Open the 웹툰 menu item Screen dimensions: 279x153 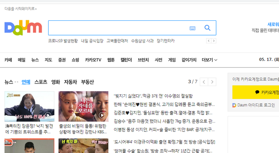click(x=111, y=60)
